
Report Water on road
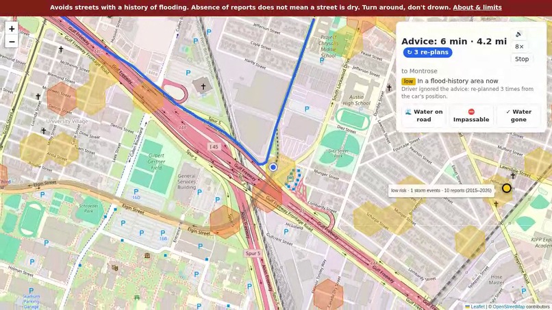[x=424, y=116]
